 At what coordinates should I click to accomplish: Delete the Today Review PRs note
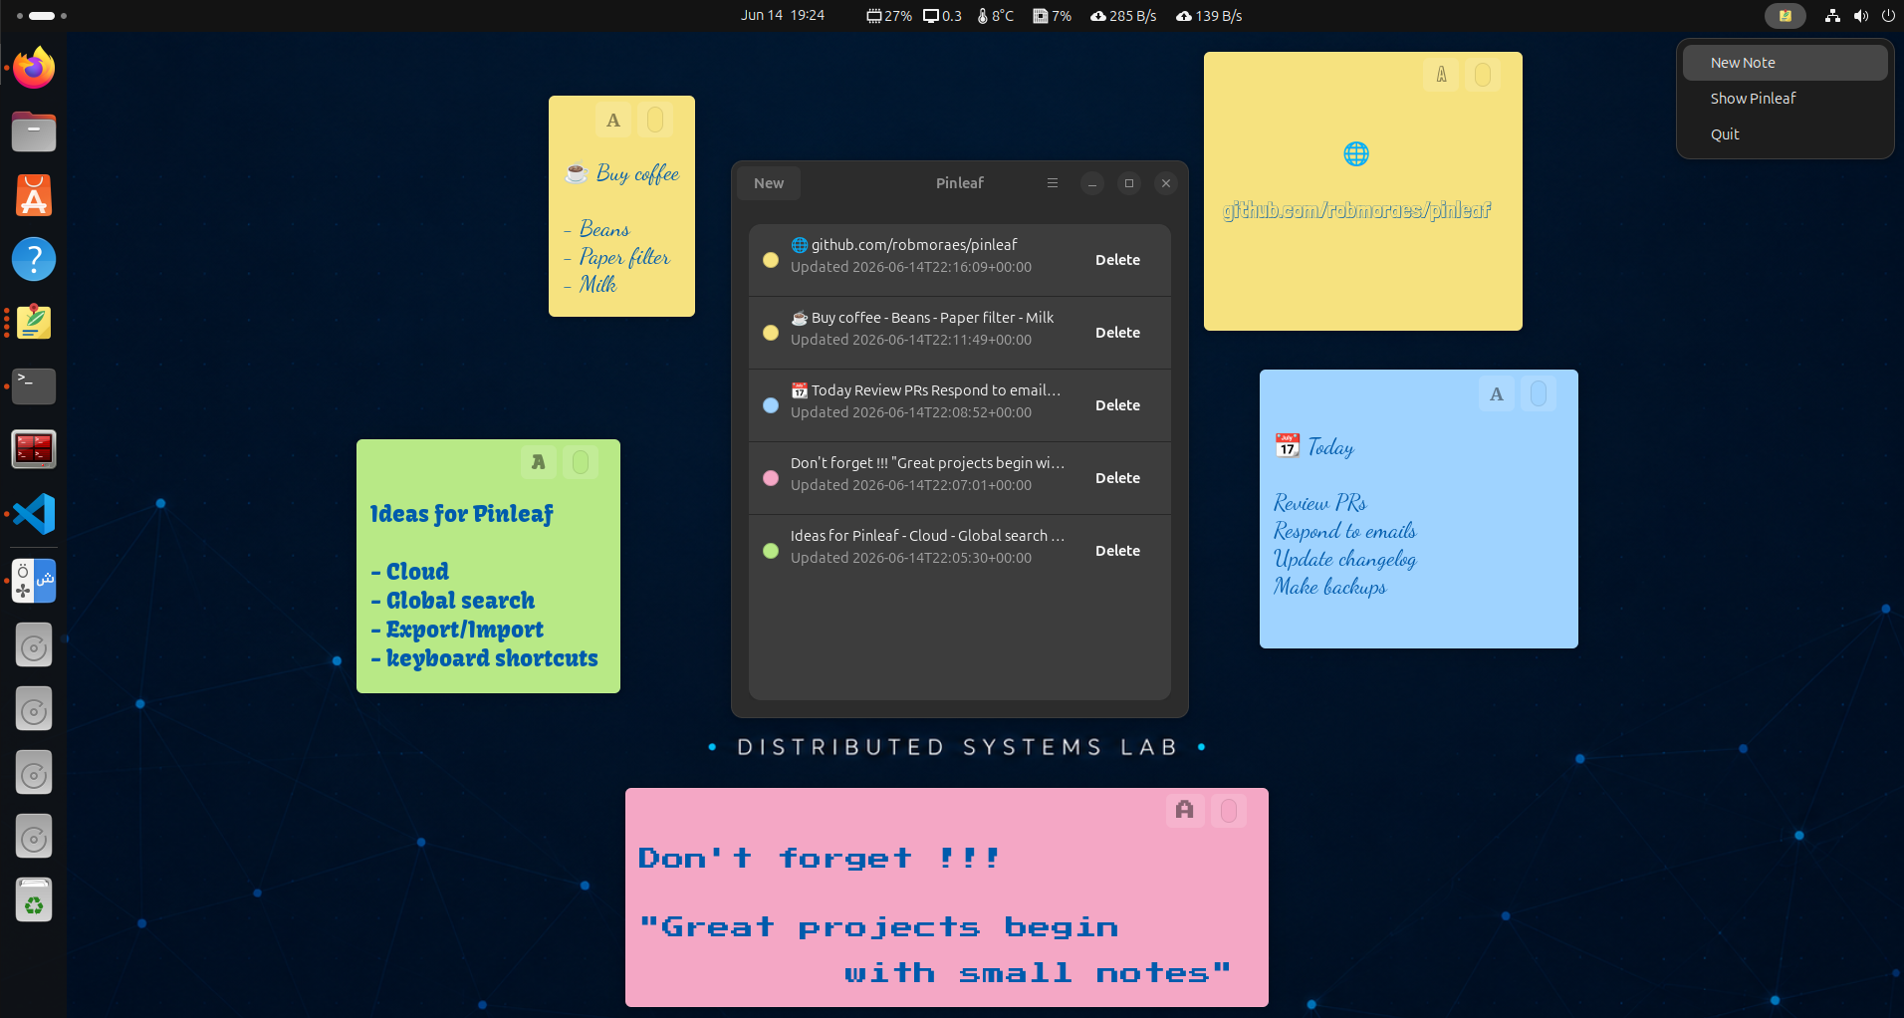coord(1117,405)
